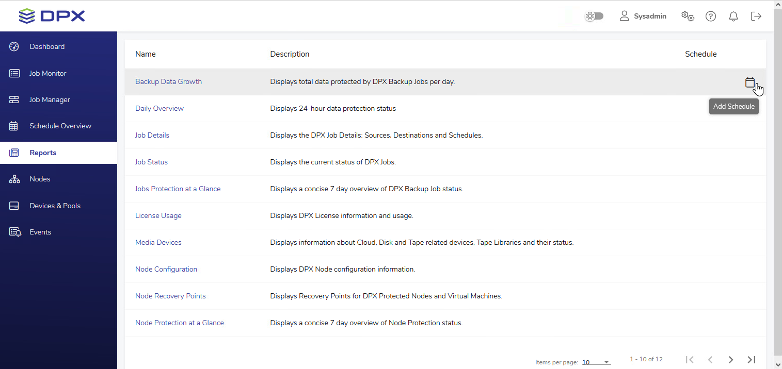This screenshot has width=782, height=369.
Task: Expand the items per page dropdown
Action: [x=596, y=362]
